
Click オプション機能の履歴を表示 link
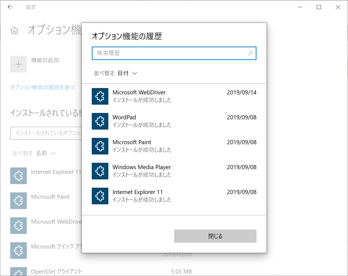(x=43, y=87)
